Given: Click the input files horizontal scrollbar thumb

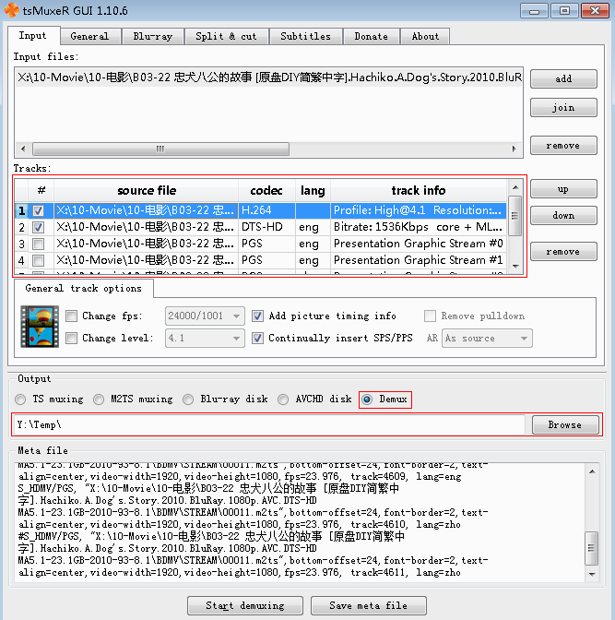Looking at the screenshot, I should (x=160, y=149).
